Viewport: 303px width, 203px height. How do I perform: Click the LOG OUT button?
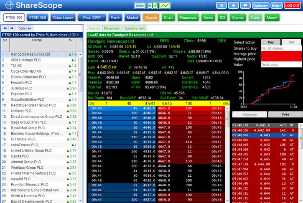(x=292, y=5)
